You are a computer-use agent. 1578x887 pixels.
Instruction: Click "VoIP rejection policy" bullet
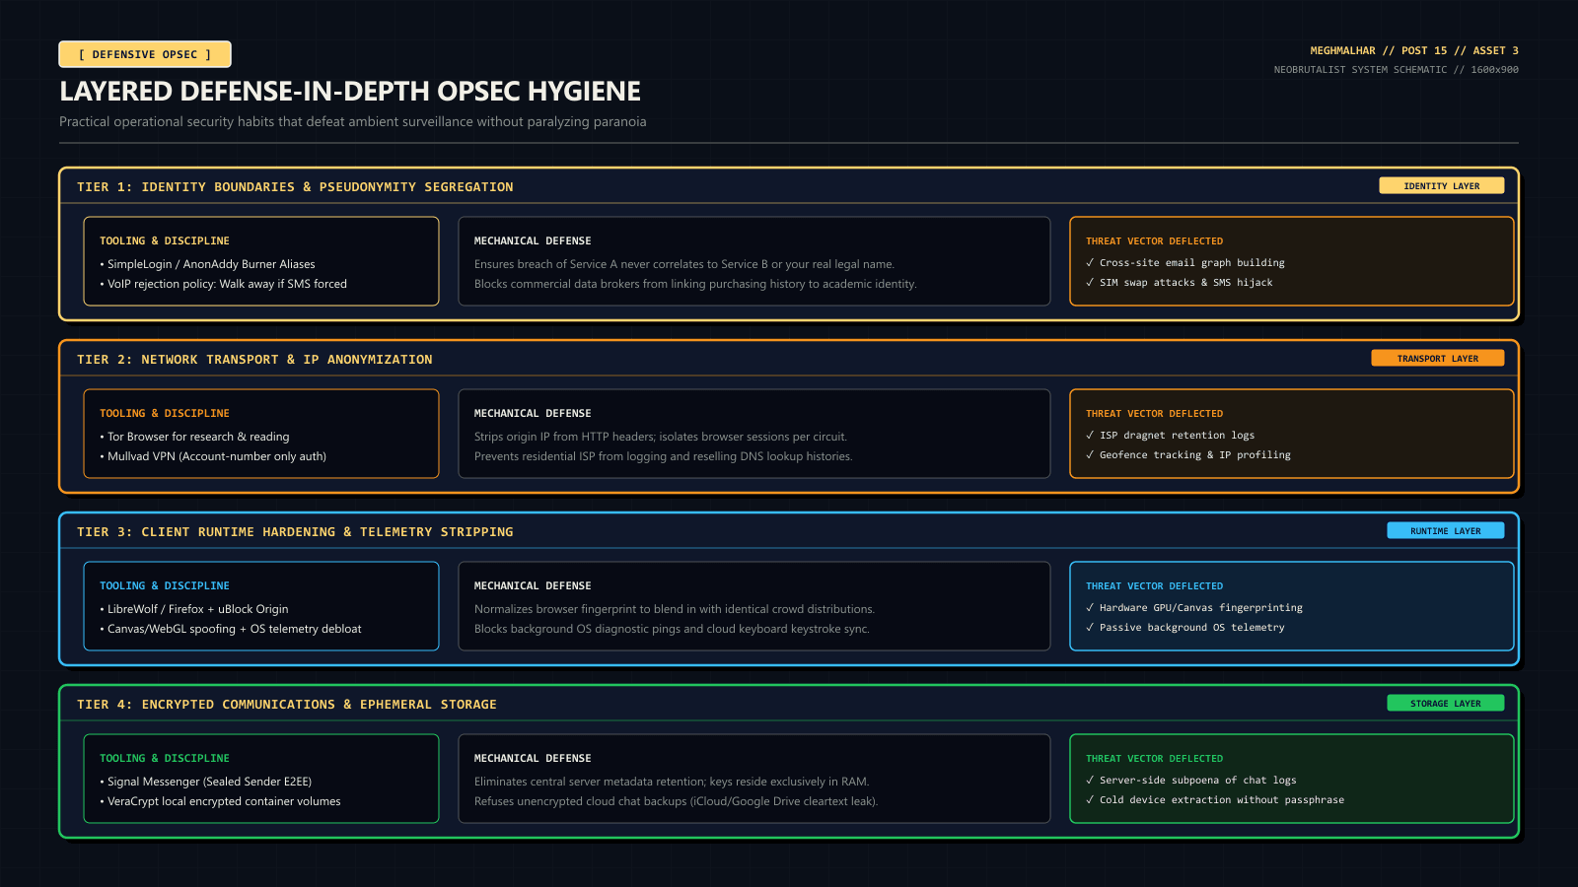(x=223, y=284)
